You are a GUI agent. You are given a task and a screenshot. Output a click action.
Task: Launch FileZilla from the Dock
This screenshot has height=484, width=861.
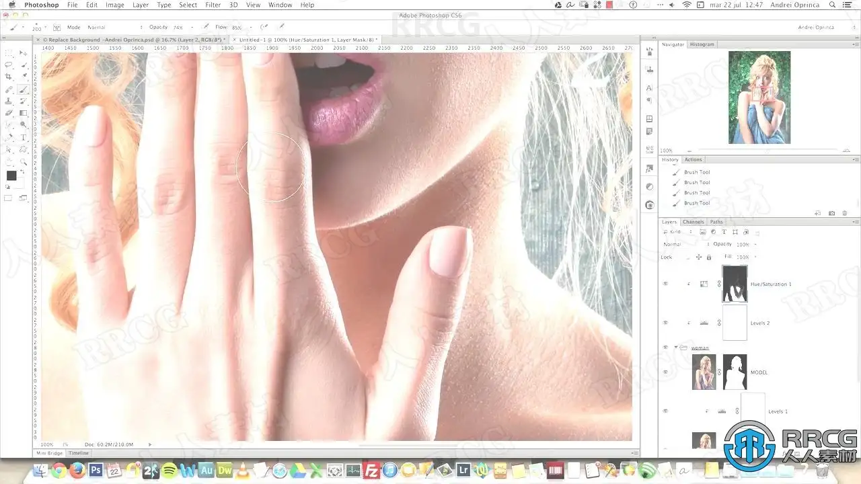coord(371,470)
